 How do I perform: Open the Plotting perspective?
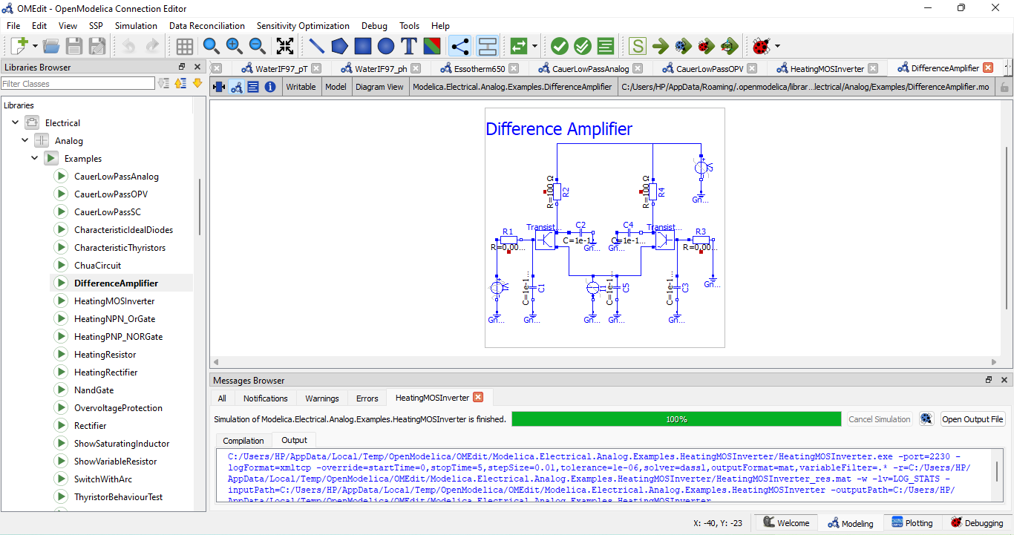coord(912,523)
